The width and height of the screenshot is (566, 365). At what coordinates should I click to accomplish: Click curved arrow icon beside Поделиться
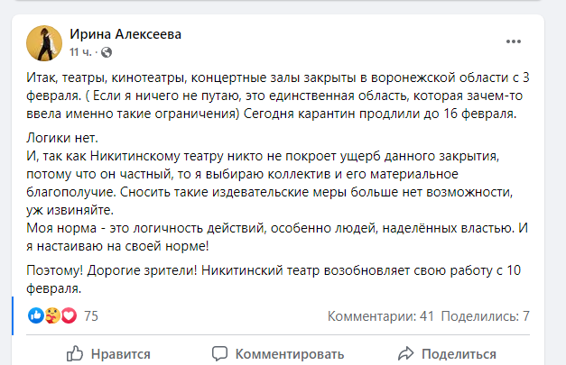tap(405, 354)
